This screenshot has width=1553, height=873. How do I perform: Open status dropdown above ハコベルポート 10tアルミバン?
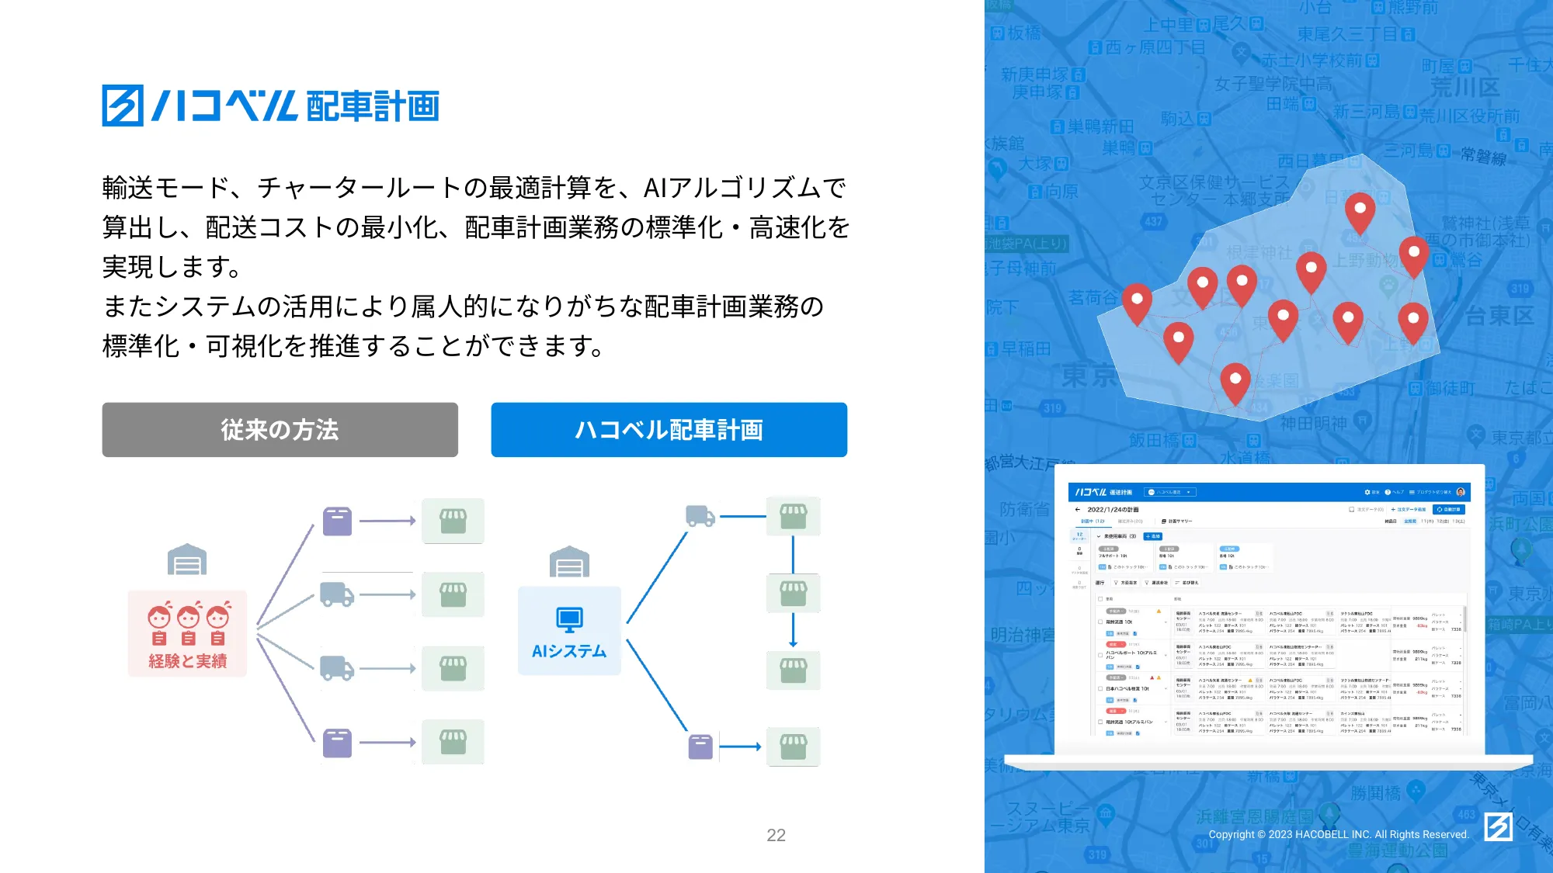coord(1117,644)
